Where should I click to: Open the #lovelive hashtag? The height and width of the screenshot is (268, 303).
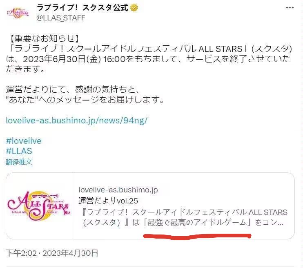tap(24, 141)
